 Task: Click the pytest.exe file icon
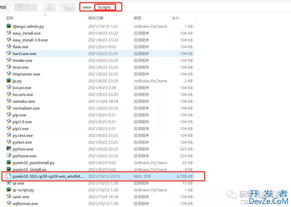(x=9, y=142)
